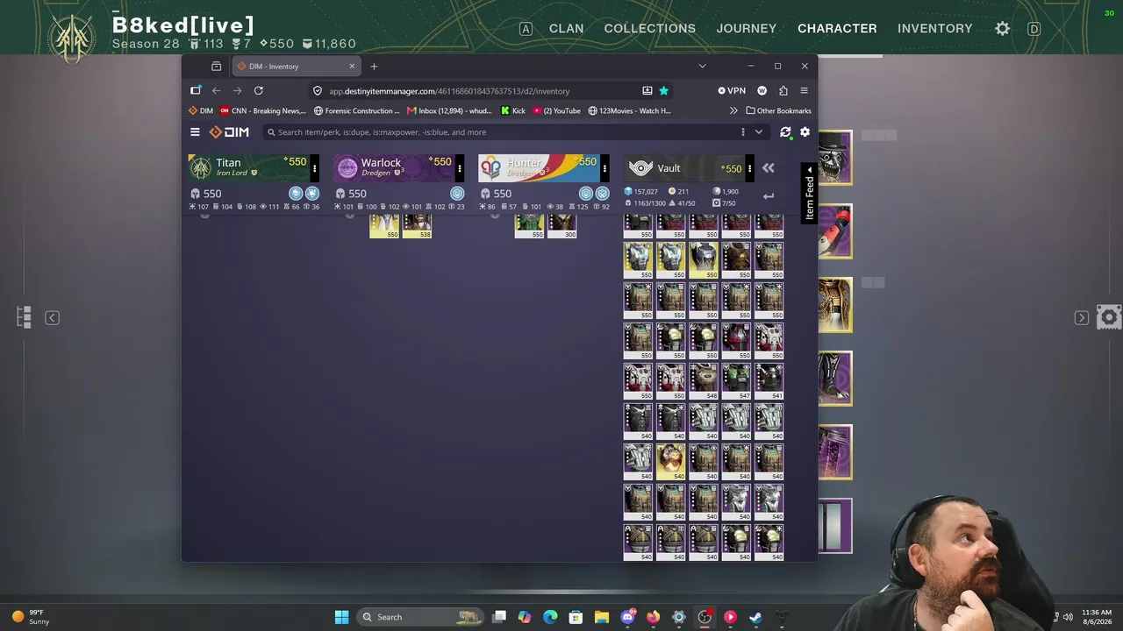Image resolution: width=1123 pixels, height=631 pixels.
Task: Open the Other Bookmarks folder
Action: [x=779, y=111]
